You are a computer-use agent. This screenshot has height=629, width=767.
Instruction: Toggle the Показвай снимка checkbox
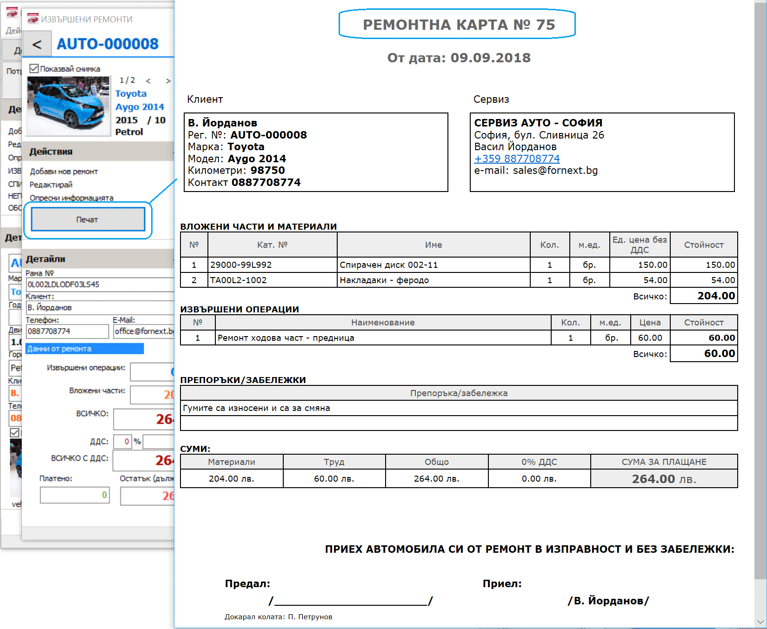(x=34, y=69)
